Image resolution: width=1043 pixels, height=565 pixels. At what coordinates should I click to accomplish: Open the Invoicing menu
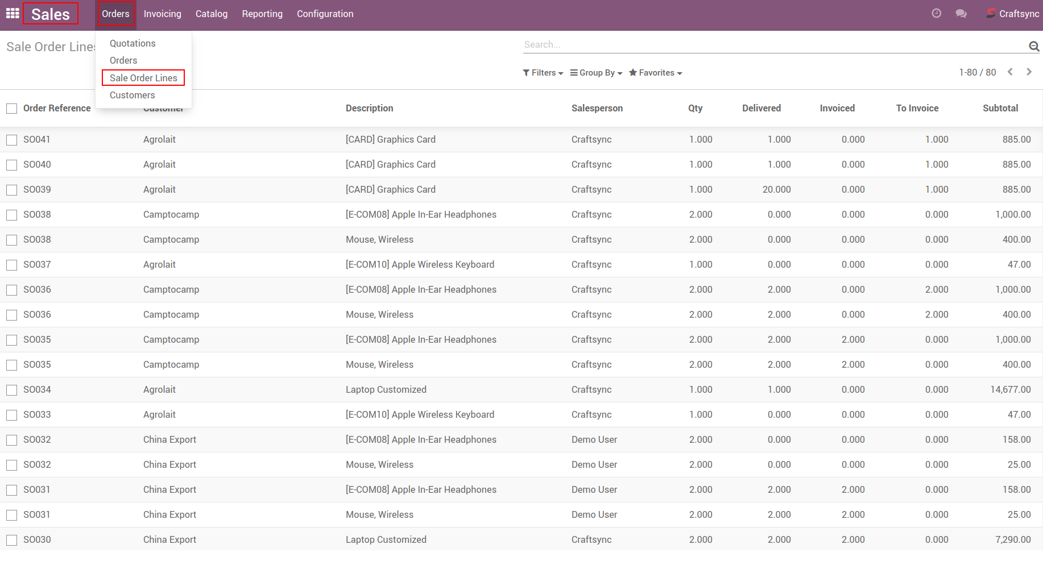point(162,14)
